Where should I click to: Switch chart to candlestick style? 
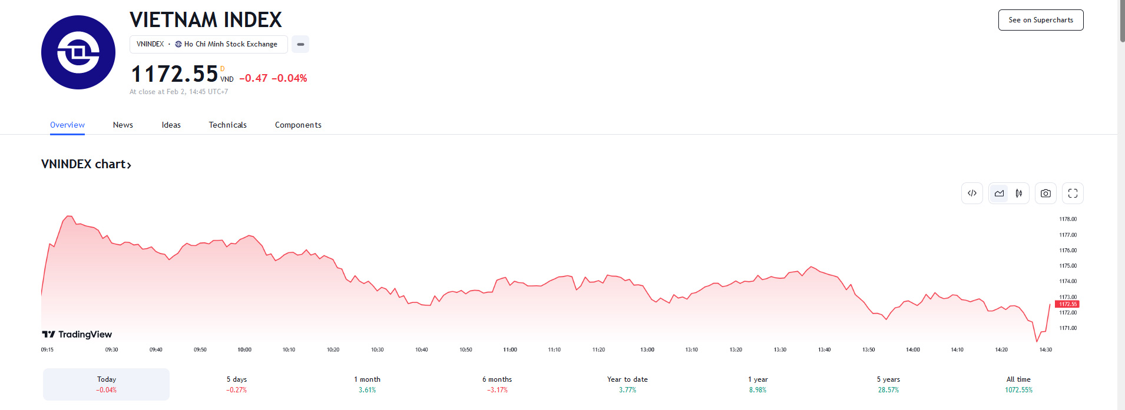click(x=1019, y=194)
